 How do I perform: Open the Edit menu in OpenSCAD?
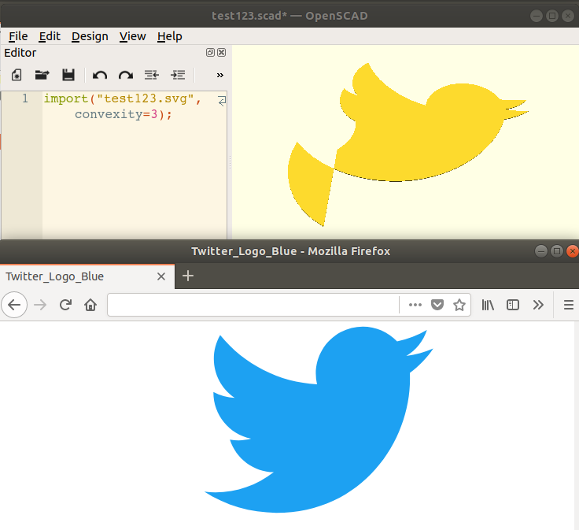click(x=50, y=36)
